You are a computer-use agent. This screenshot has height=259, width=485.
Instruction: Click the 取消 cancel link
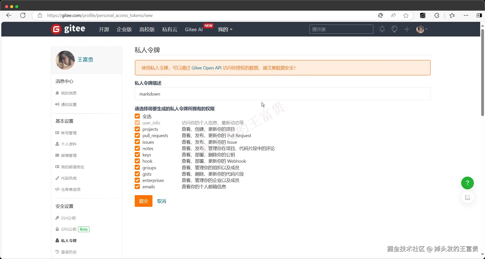(162, 201)
